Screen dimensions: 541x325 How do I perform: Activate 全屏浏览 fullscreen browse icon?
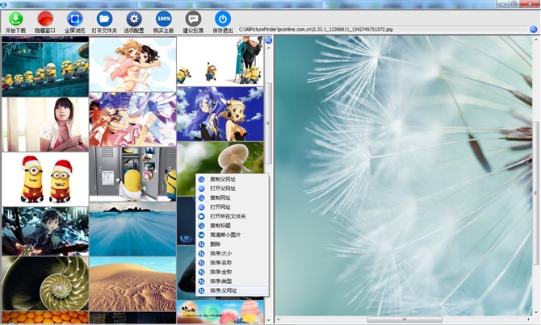[74, 19]
